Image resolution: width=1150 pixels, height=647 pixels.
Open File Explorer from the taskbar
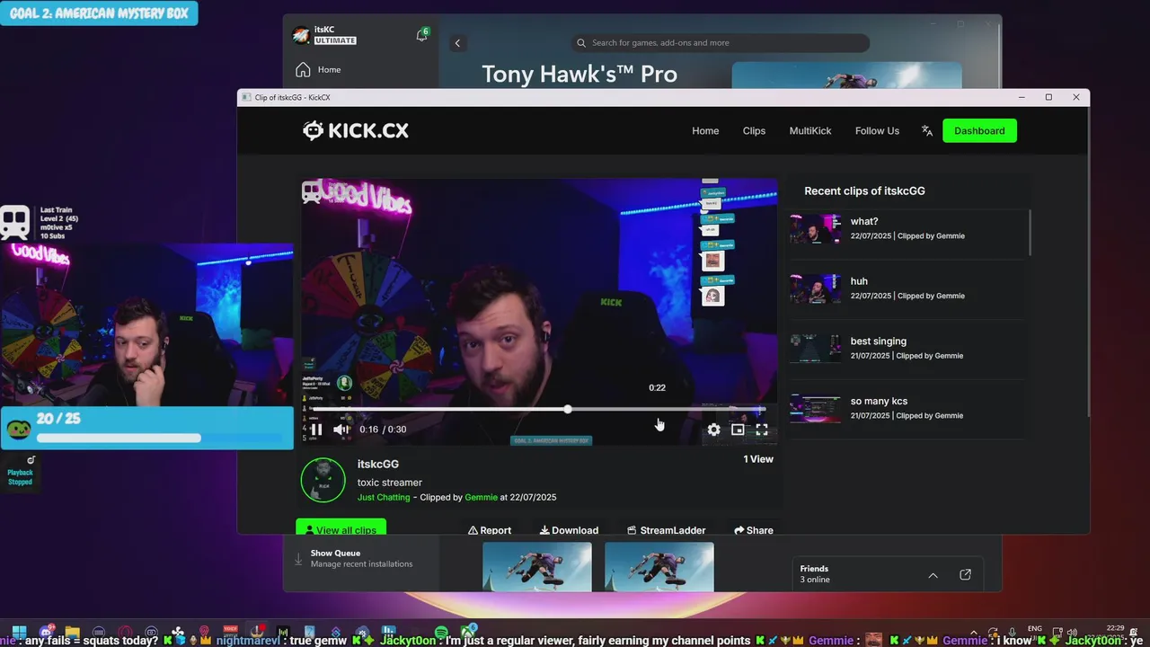coord(73,633)
